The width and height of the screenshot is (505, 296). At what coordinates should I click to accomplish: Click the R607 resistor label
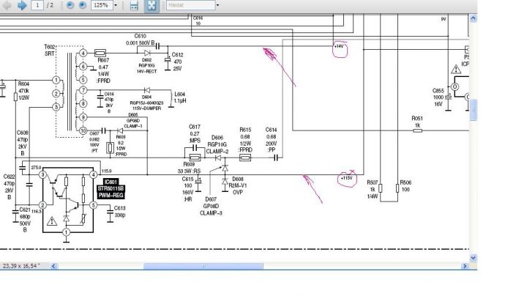(x=103, y=60)
